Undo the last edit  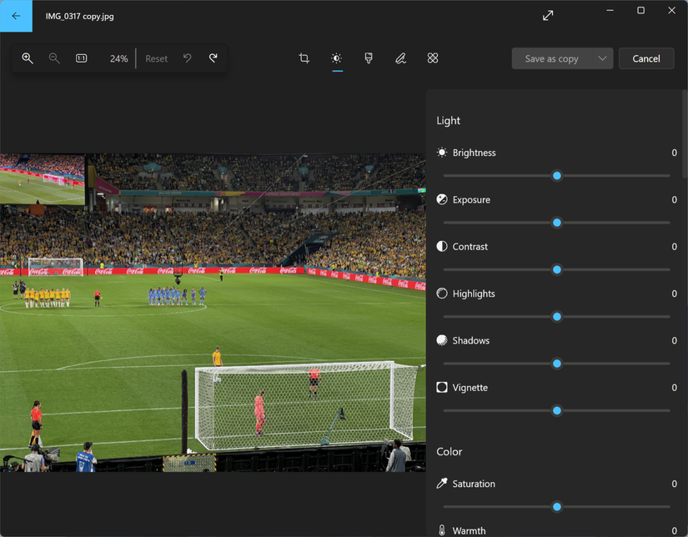(x=187, y=58)
